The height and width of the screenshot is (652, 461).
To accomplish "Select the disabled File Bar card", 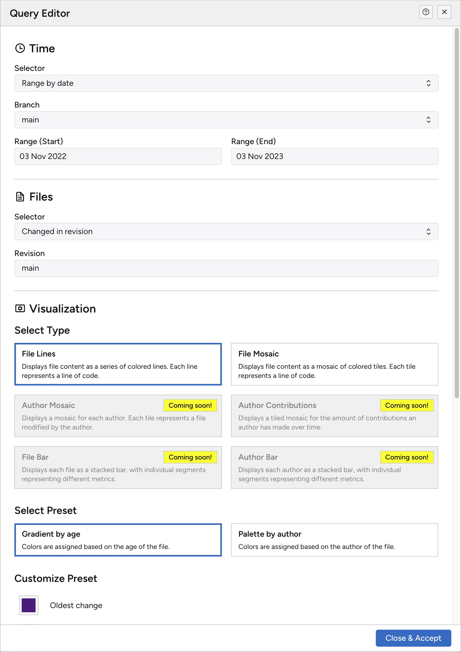I will point(118,467).
